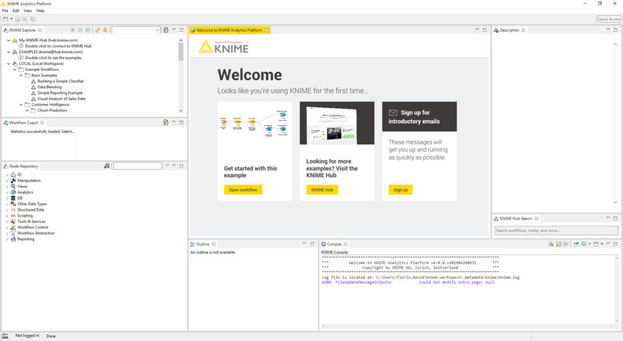Collapse the EXAMPLES server node
Screen dimensions: 623x341
9,52
